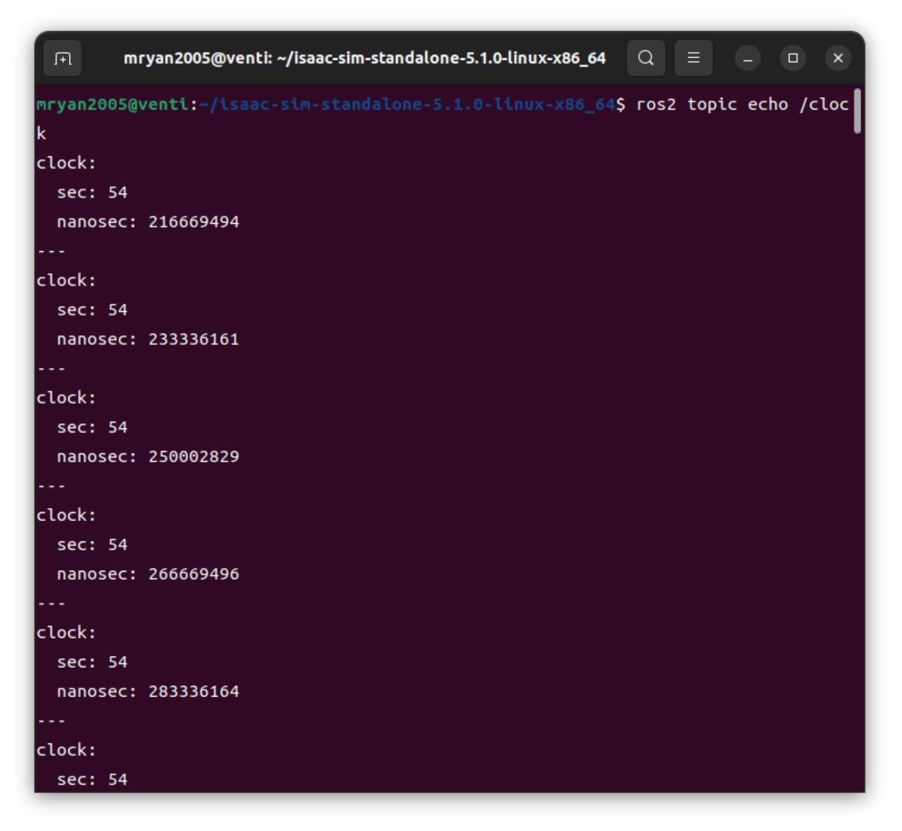The width and height of the screenshot is (902, 831).
Task: Open the hamburger main menu
Action: tap(693, 58)
